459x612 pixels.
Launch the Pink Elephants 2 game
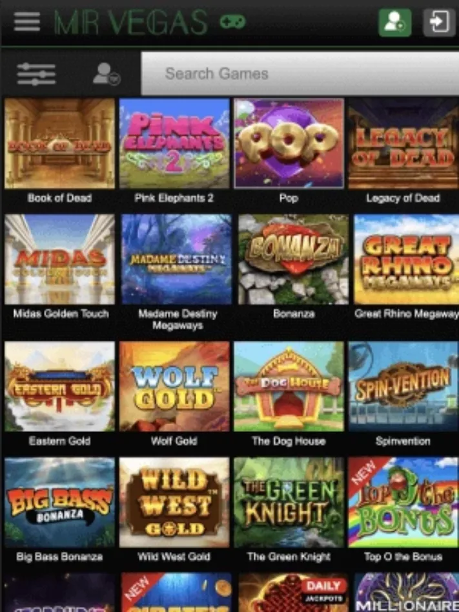(174, 143)
